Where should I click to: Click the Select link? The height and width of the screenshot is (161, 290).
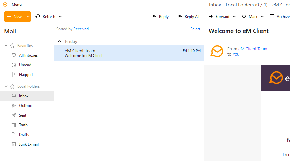point(195,29)
